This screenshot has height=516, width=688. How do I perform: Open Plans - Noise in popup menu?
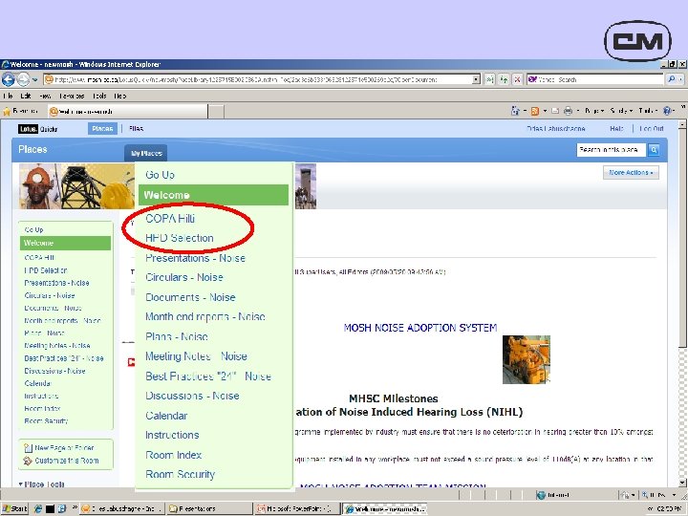177,336
